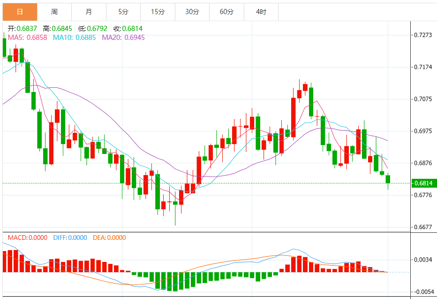Click the 0.6776 price axis label
This screenshot has height=299, width=437.
(x=423, y=195)
